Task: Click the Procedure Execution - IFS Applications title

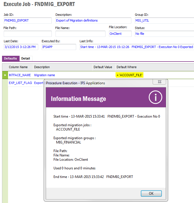Action: pos(76,83)
